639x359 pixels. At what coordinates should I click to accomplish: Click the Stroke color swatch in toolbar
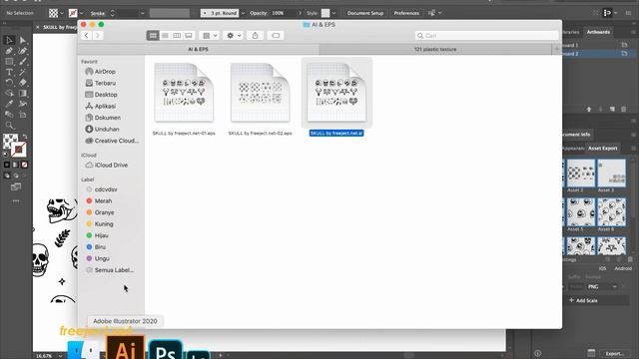click(18, 150)
